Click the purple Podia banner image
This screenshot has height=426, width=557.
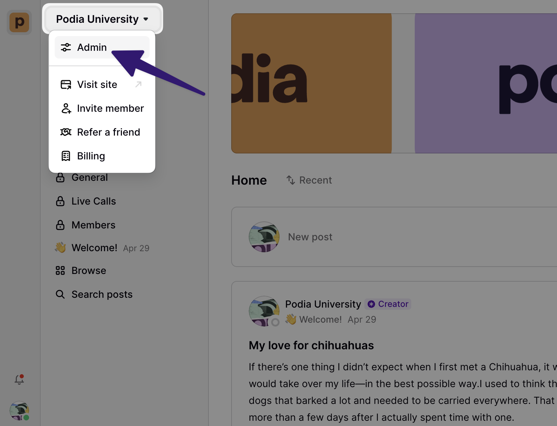click(x=486, y=83)
